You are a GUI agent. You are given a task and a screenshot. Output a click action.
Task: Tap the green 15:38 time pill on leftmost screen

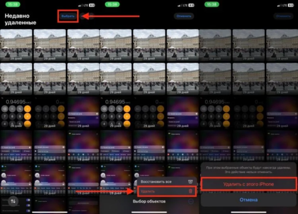(x=12, y=4)
